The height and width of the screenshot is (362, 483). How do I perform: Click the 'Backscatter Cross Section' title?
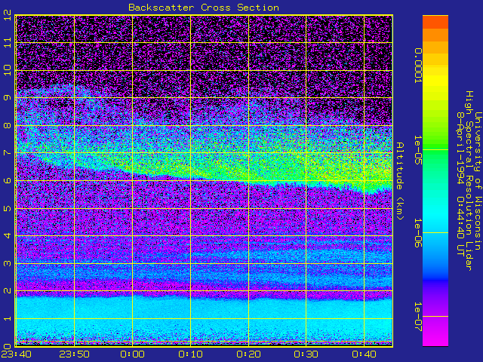click(x=204, y=8)
